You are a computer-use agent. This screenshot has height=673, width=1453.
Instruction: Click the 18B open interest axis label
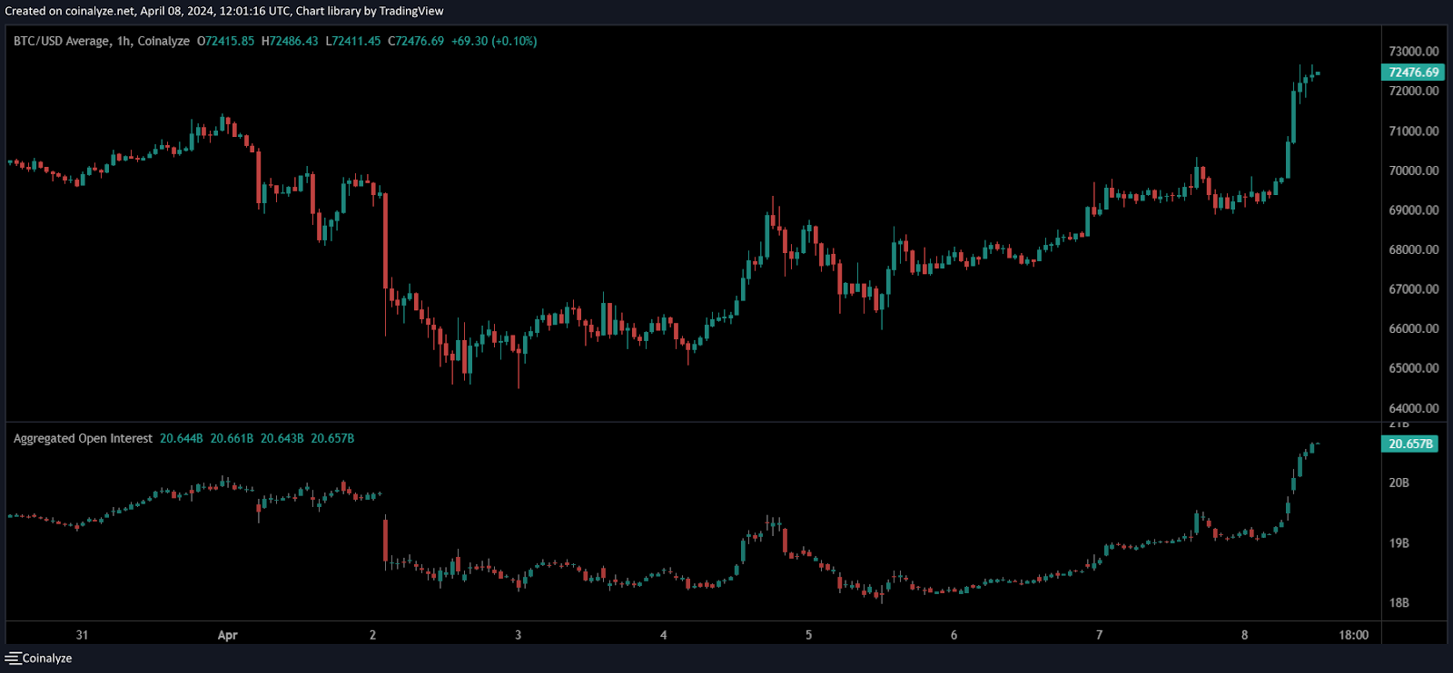(x=1399, y=602)
